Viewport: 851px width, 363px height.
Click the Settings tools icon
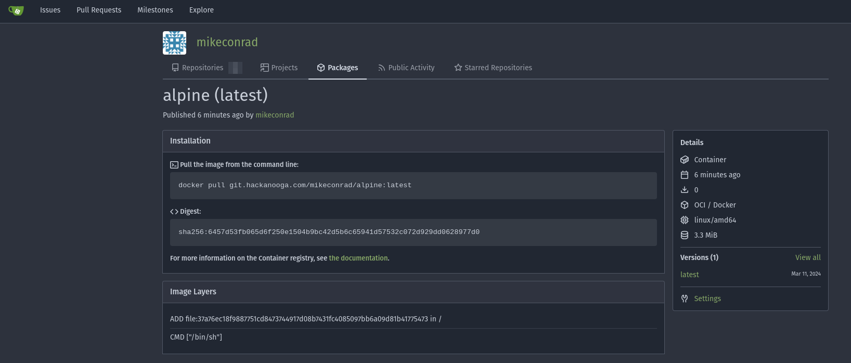(685, 299)
